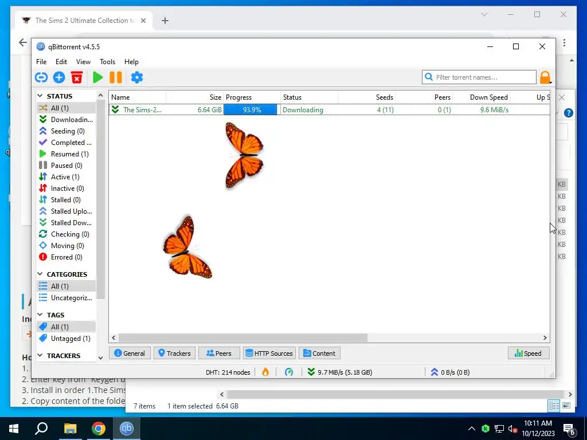Switch to the Peers tab
Image resolution: width=587 pixels, height=440 pixels.
[x=219, y=353]
